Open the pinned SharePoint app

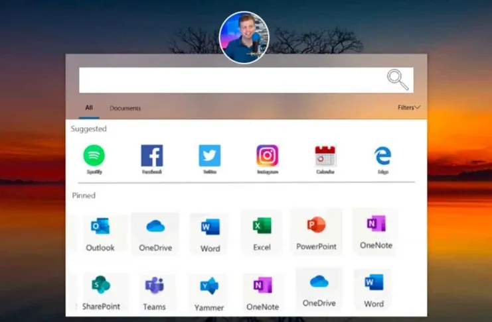click(101, 292)
